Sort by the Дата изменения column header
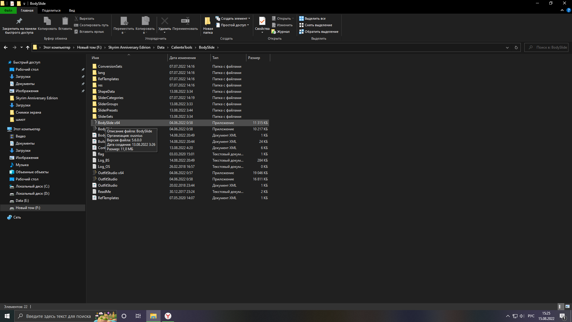Image resolution: width=572 pixels, height=322 pixels. 183,58
